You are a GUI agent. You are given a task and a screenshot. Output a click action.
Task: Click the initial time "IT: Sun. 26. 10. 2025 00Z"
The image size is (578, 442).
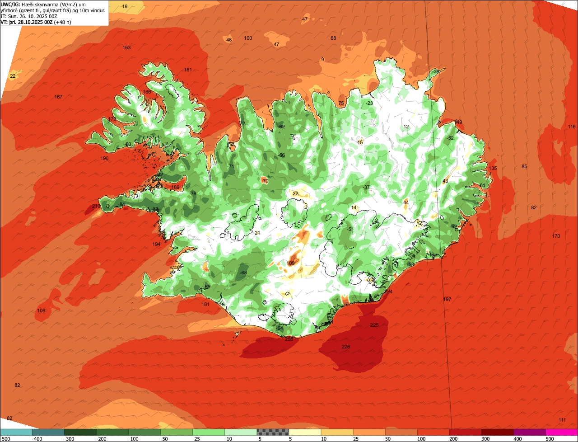(x=29, y=16)
